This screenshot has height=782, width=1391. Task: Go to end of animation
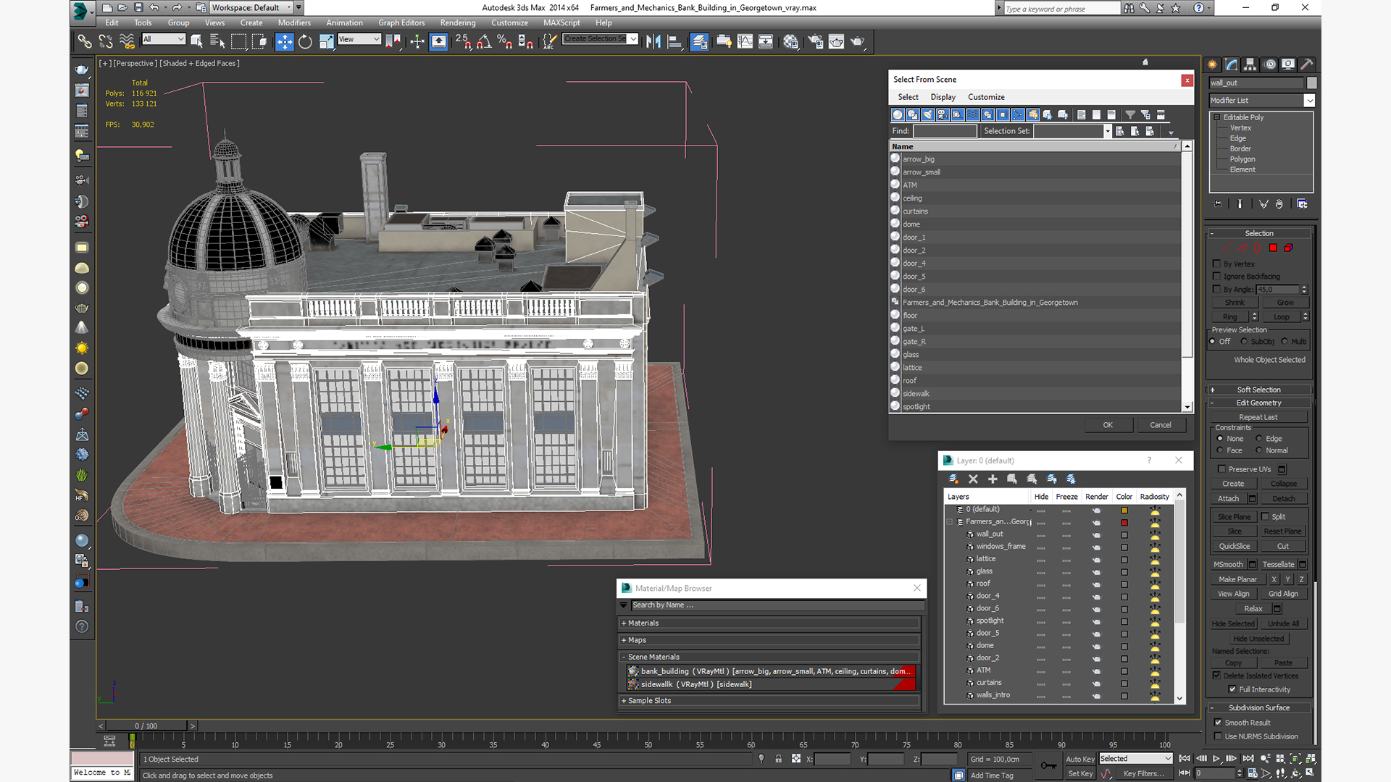click(1248, 758)
